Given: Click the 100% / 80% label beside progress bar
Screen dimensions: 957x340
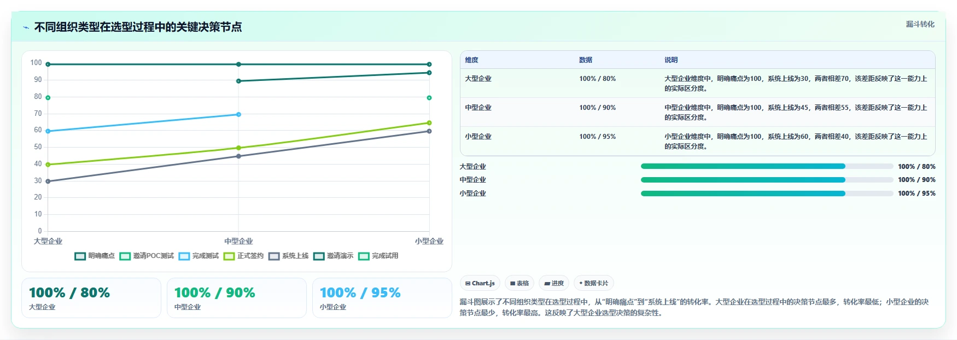Looking at the screenshot, I should (x=917, y=167).
